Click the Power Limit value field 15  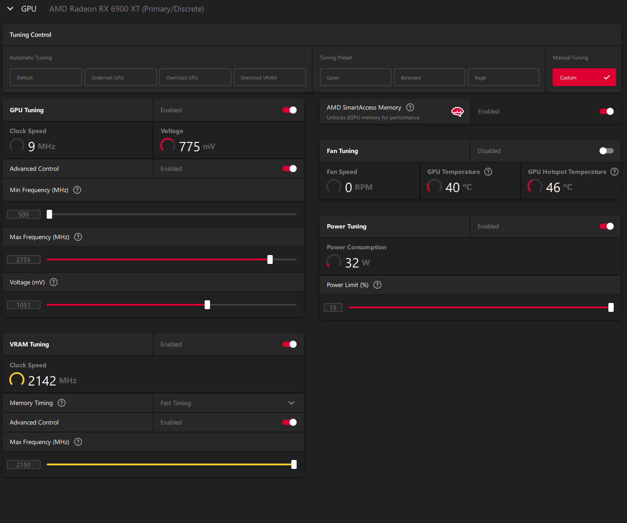(x=333, y=307)
